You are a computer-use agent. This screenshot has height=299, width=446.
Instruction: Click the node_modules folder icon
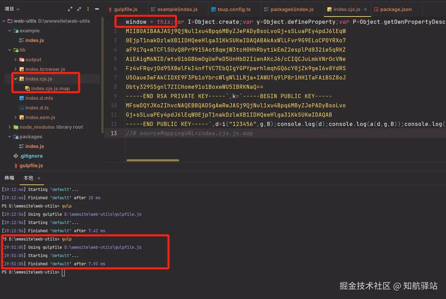click(x=16, y=127)
